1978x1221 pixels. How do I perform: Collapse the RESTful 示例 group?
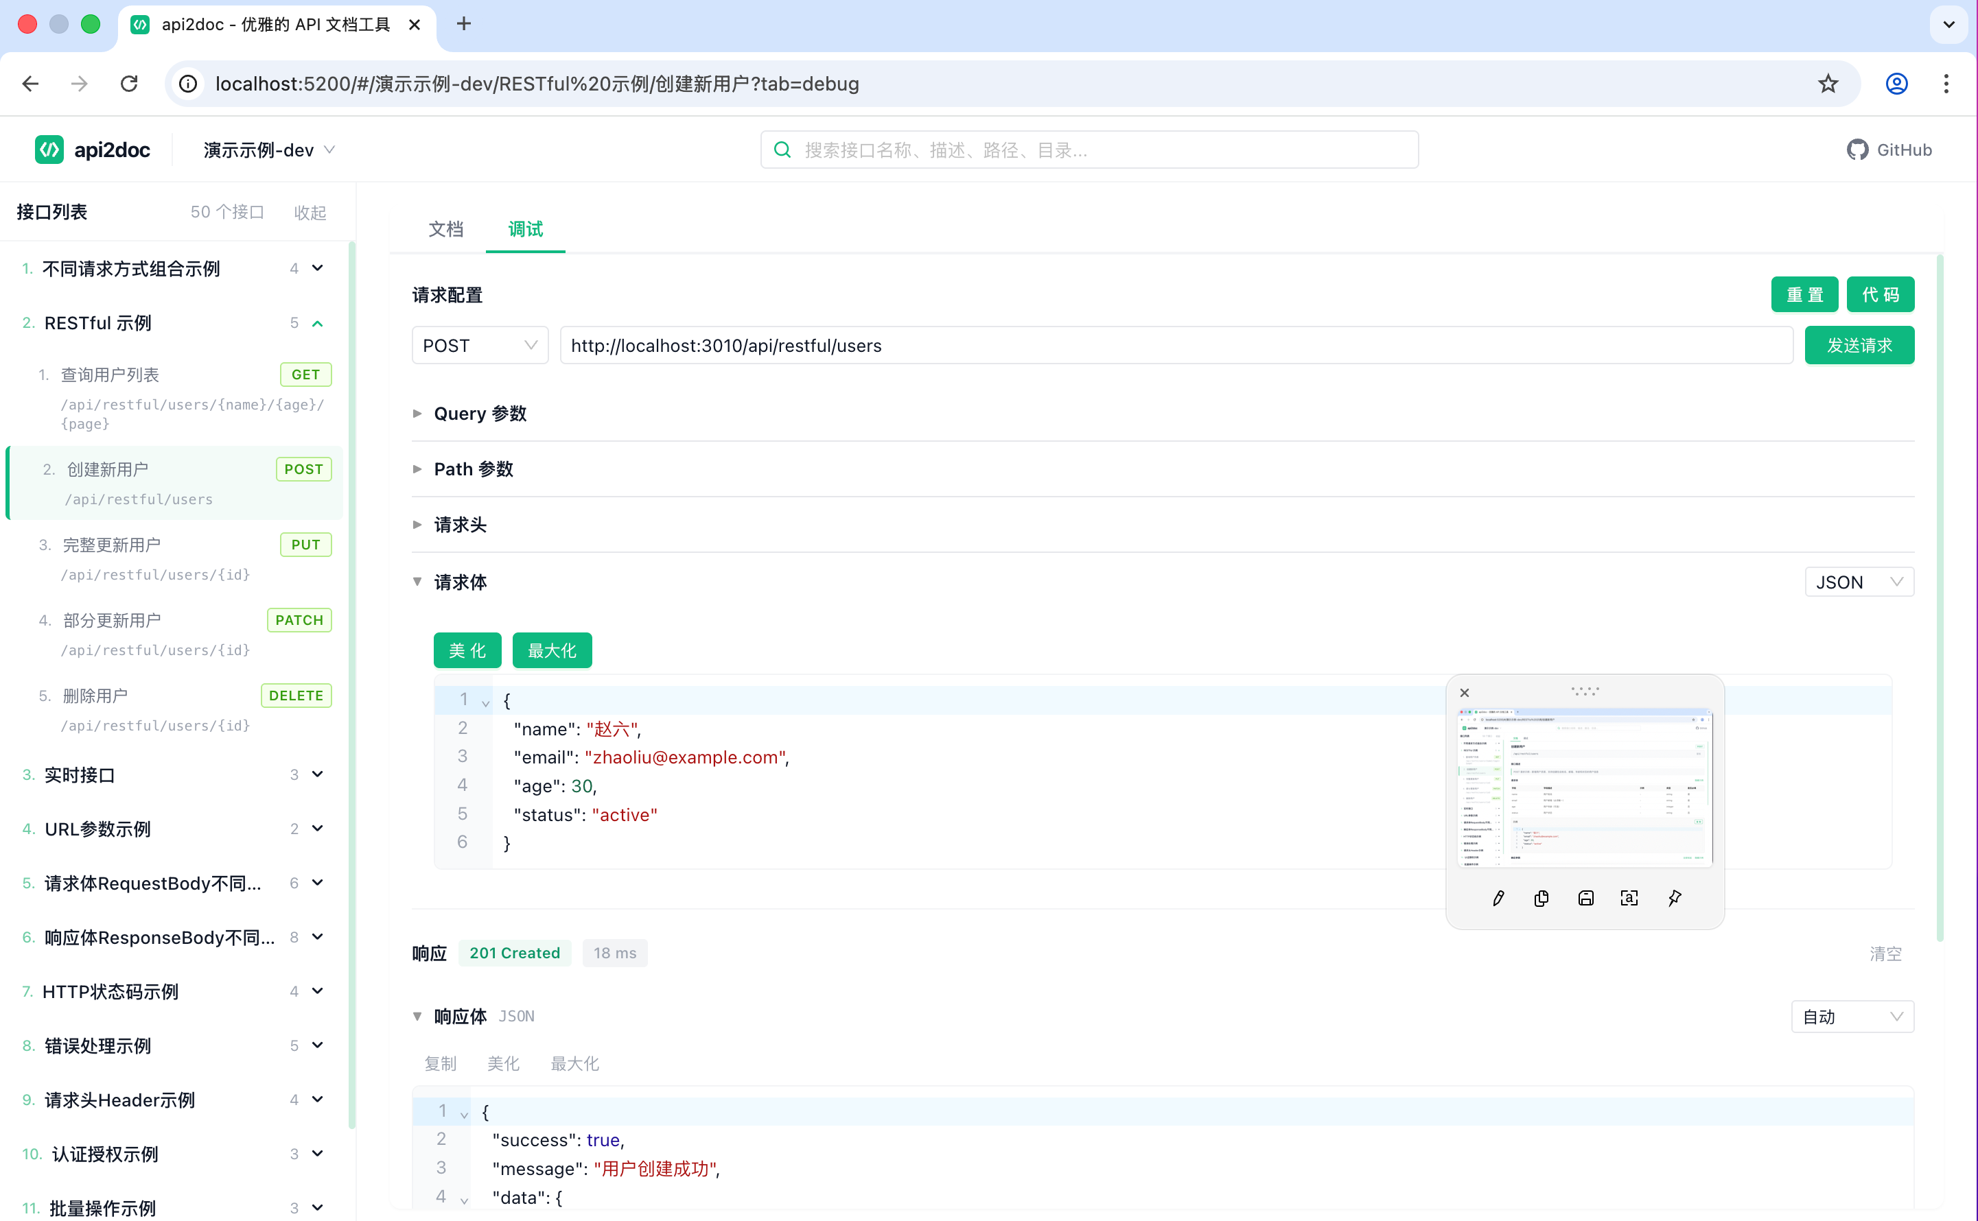[x=318, y=323]
